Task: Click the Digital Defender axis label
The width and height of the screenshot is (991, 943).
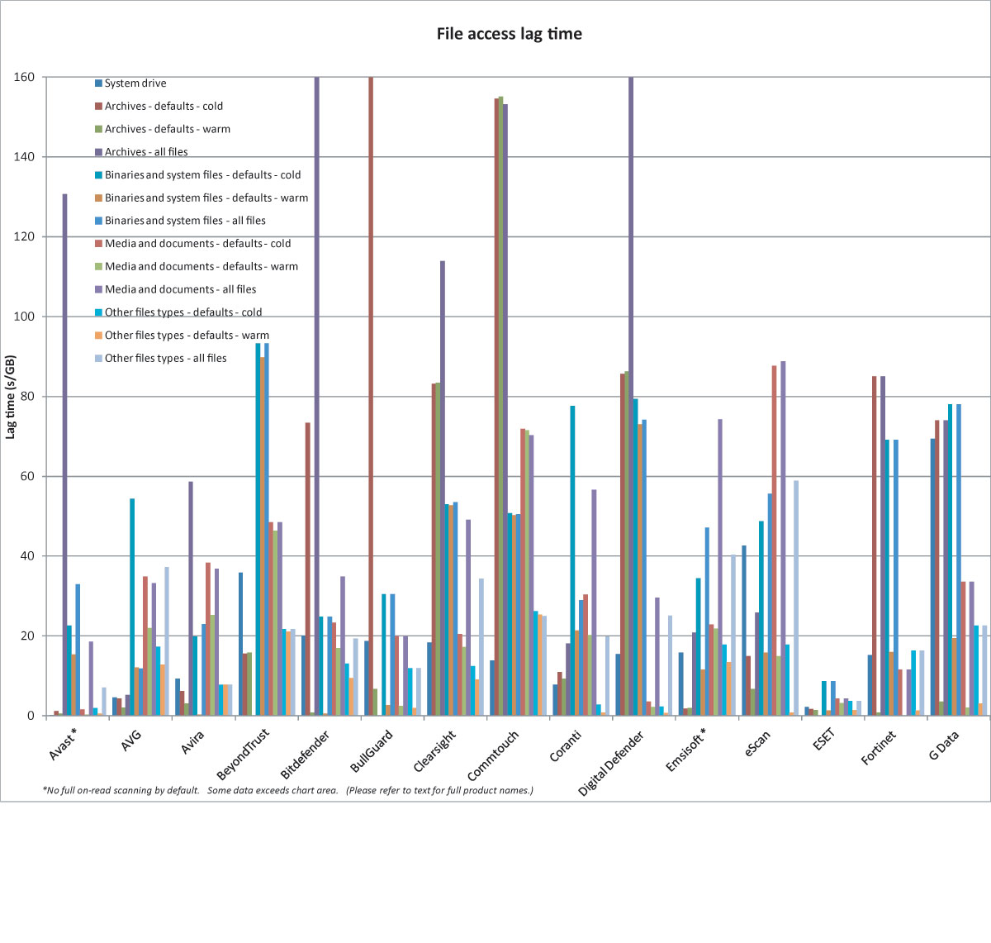Action: tap(611, 762)
